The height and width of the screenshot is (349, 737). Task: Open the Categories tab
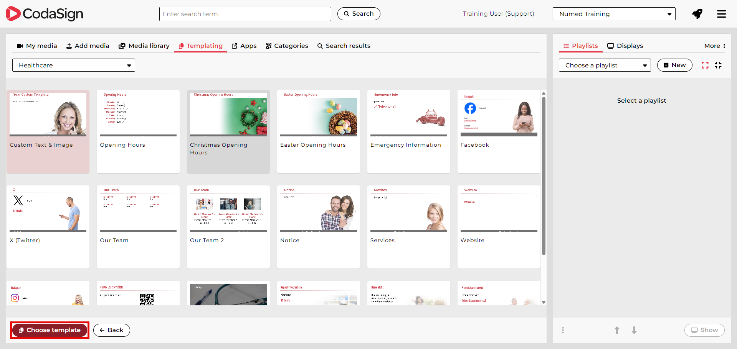click(287, 46)
